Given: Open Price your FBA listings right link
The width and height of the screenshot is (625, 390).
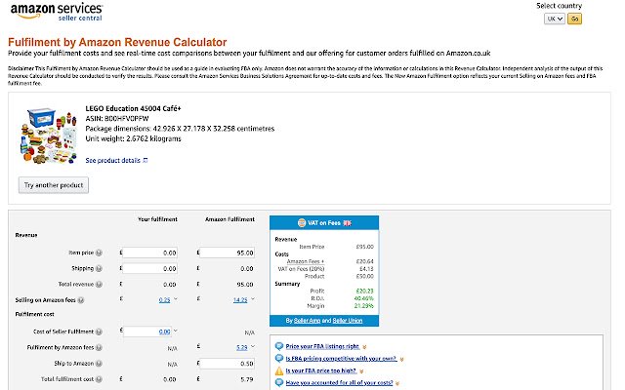Looking at the screenshot, I should tap(322, 346).
